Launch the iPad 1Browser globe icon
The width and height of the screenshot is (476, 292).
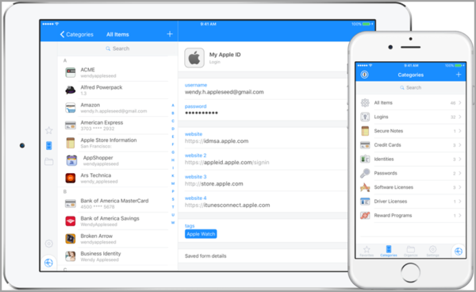pos(48,263)
